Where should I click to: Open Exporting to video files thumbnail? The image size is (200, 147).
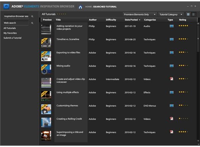click(46, 56)
